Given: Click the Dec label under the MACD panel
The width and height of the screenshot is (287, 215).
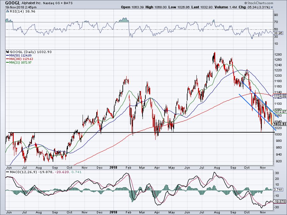Looking at the screenshot, I should (x=99, y=213).
